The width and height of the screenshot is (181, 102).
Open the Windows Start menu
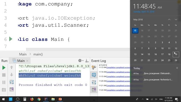click(3, 99)
